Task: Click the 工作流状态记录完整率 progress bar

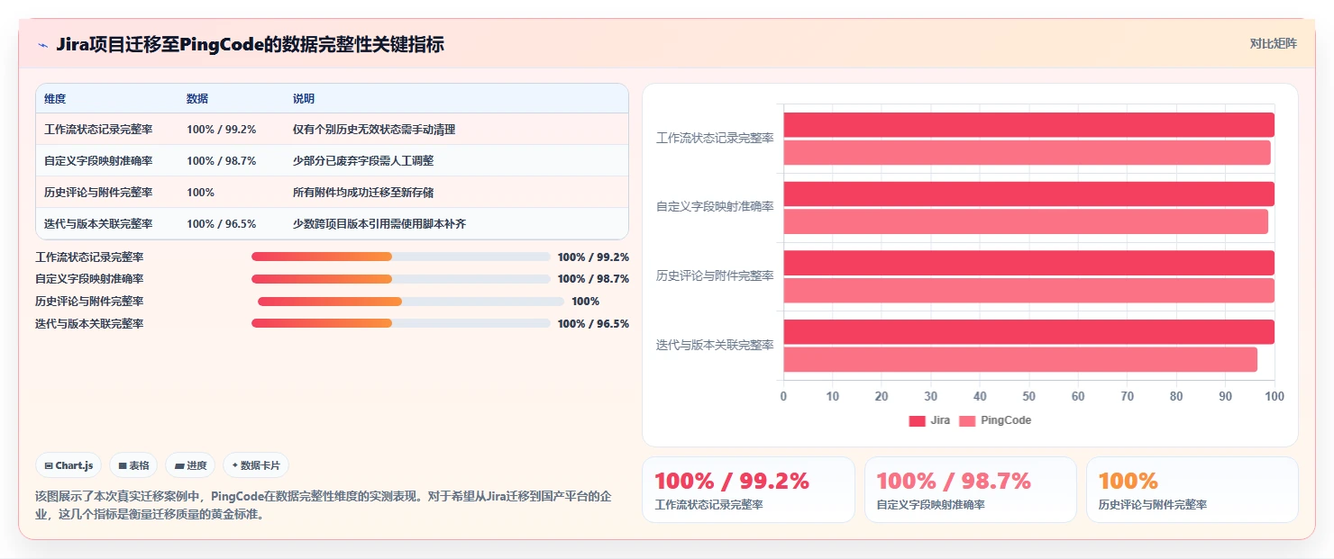Action: click(x=400, y=257)
